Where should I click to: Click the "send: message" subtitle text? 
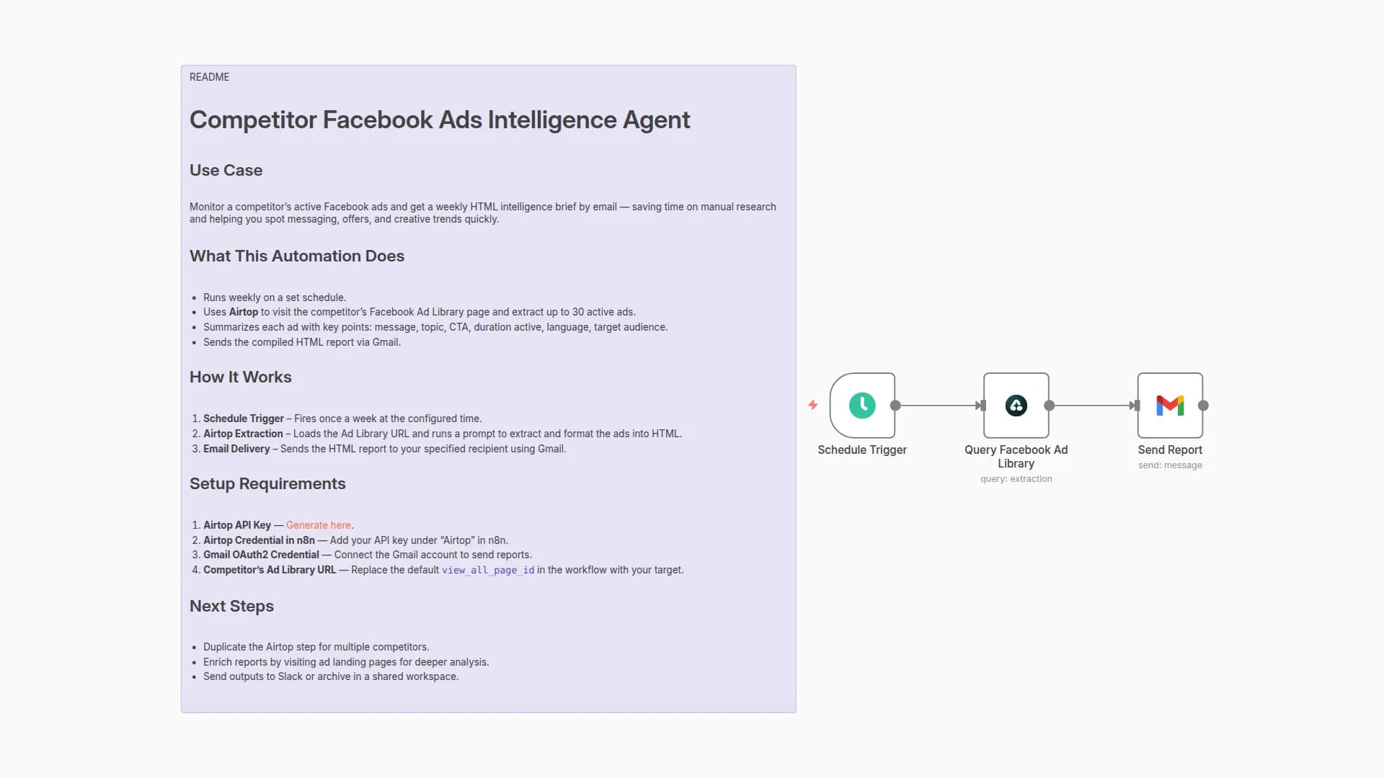[1170, 465]
